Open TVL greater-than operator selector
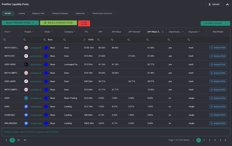Image resolution: width=232 pixels, height=146 pixels. [84, 40]
